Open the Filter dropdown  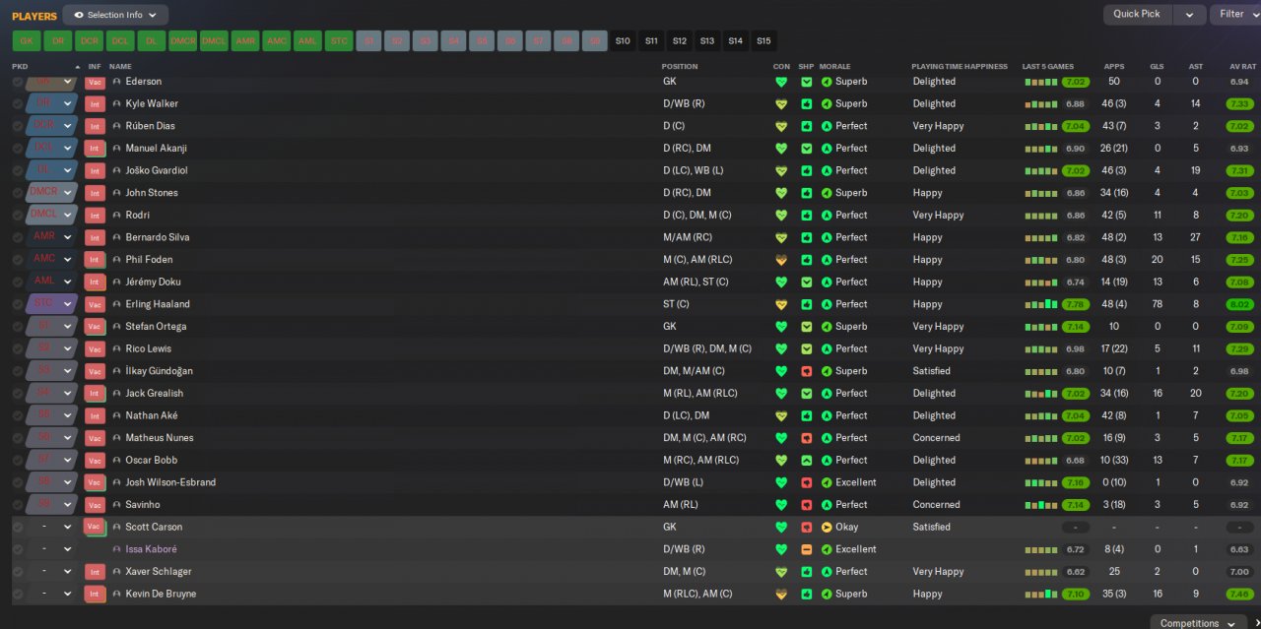[x=1236, y=14]
